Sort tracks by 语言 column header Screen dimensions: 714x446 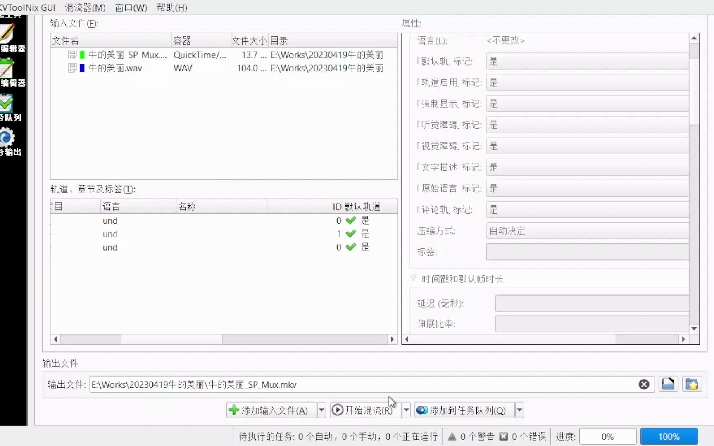click(x=138, y=206)
